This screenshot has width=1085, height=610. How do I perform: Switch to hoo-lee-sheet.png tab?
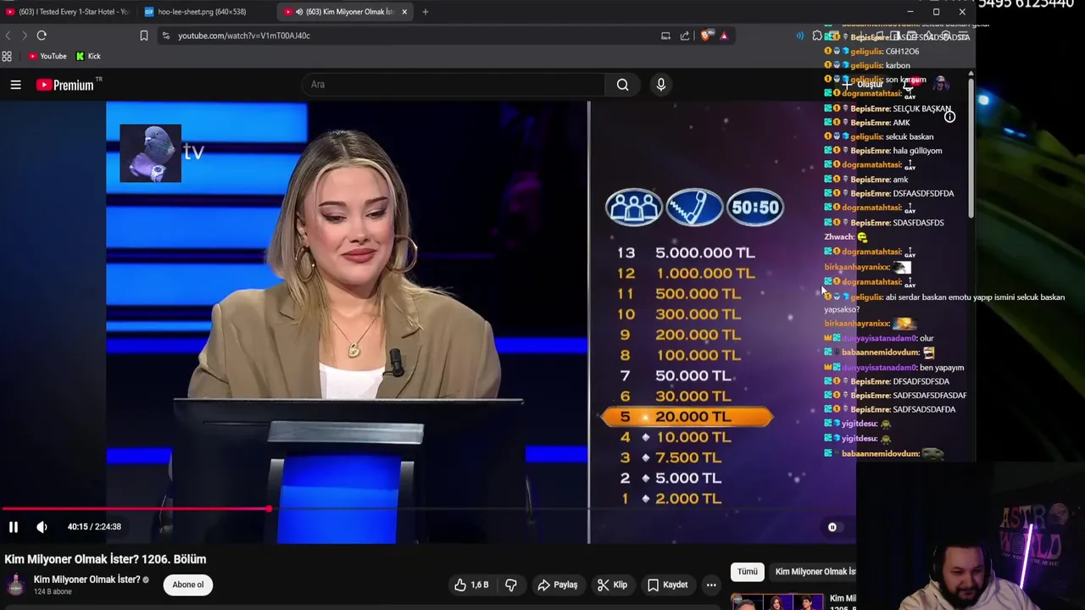(202, 12)
